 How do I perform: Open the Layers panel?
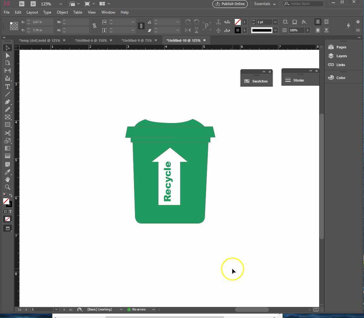click(x=342, y=56)
